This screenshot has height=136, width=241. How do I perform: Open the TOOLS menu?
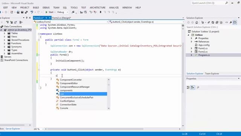pos(74,8)
